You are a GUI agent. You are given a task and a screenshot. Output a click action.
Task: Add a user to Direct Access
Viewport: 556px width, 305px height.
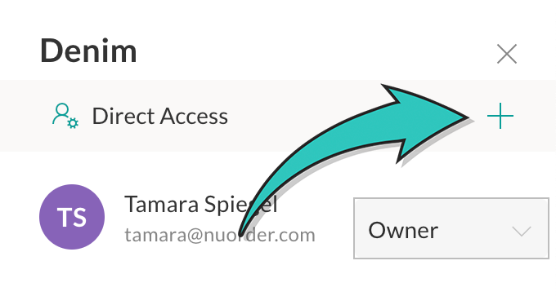500,116
